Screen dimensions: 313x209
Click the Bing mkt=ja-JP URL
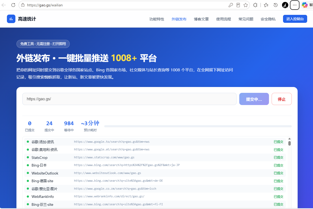(x=127, y=165)
